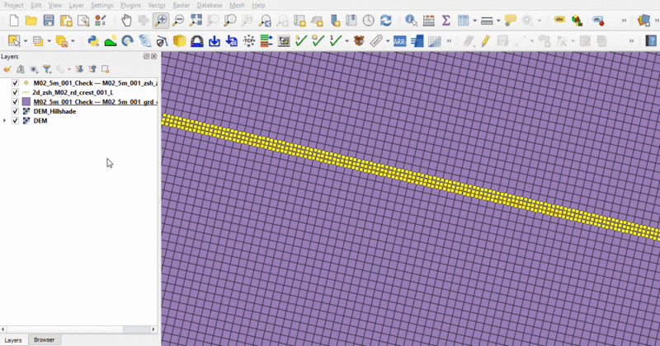Viewport: 660px width, 346px height.
Task: Select the DEM_Hillshade layer name
Action: click(54, 111)
